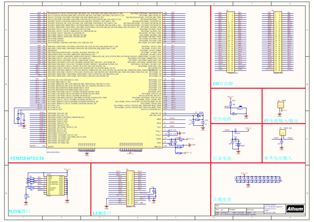Select the 22 capacitor below VREF_SEL
The height and width of the screenshot is (222, 314).
[x=282, y=142]
